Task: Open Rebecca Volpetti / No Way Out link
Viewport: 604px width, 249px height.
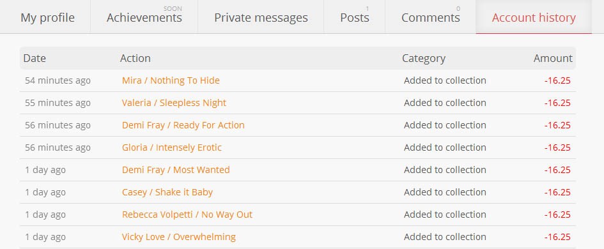Action: click(187, 215)
